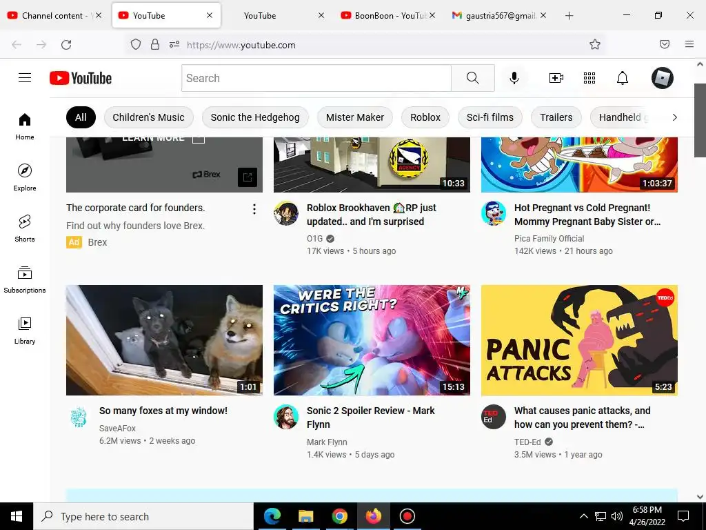Open Brex ad options three-dot menu
Viewport: 706px width, 530px height.
[x=254, y=209]
